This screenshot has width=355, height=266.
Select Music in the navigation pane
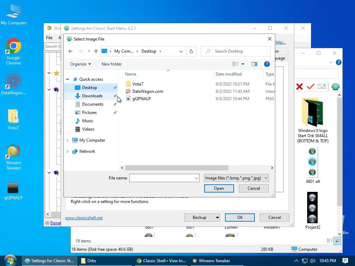coord(87,121)
